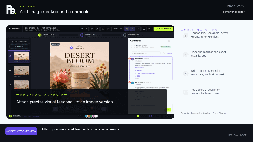Toggle the comments panel toolbar icon

(x=127, y=29)
